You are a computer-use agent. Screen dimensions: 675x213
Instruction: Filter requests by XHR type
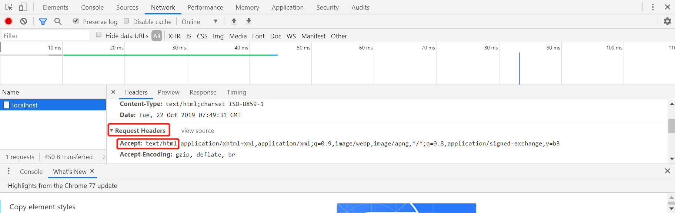click(174, 36)
